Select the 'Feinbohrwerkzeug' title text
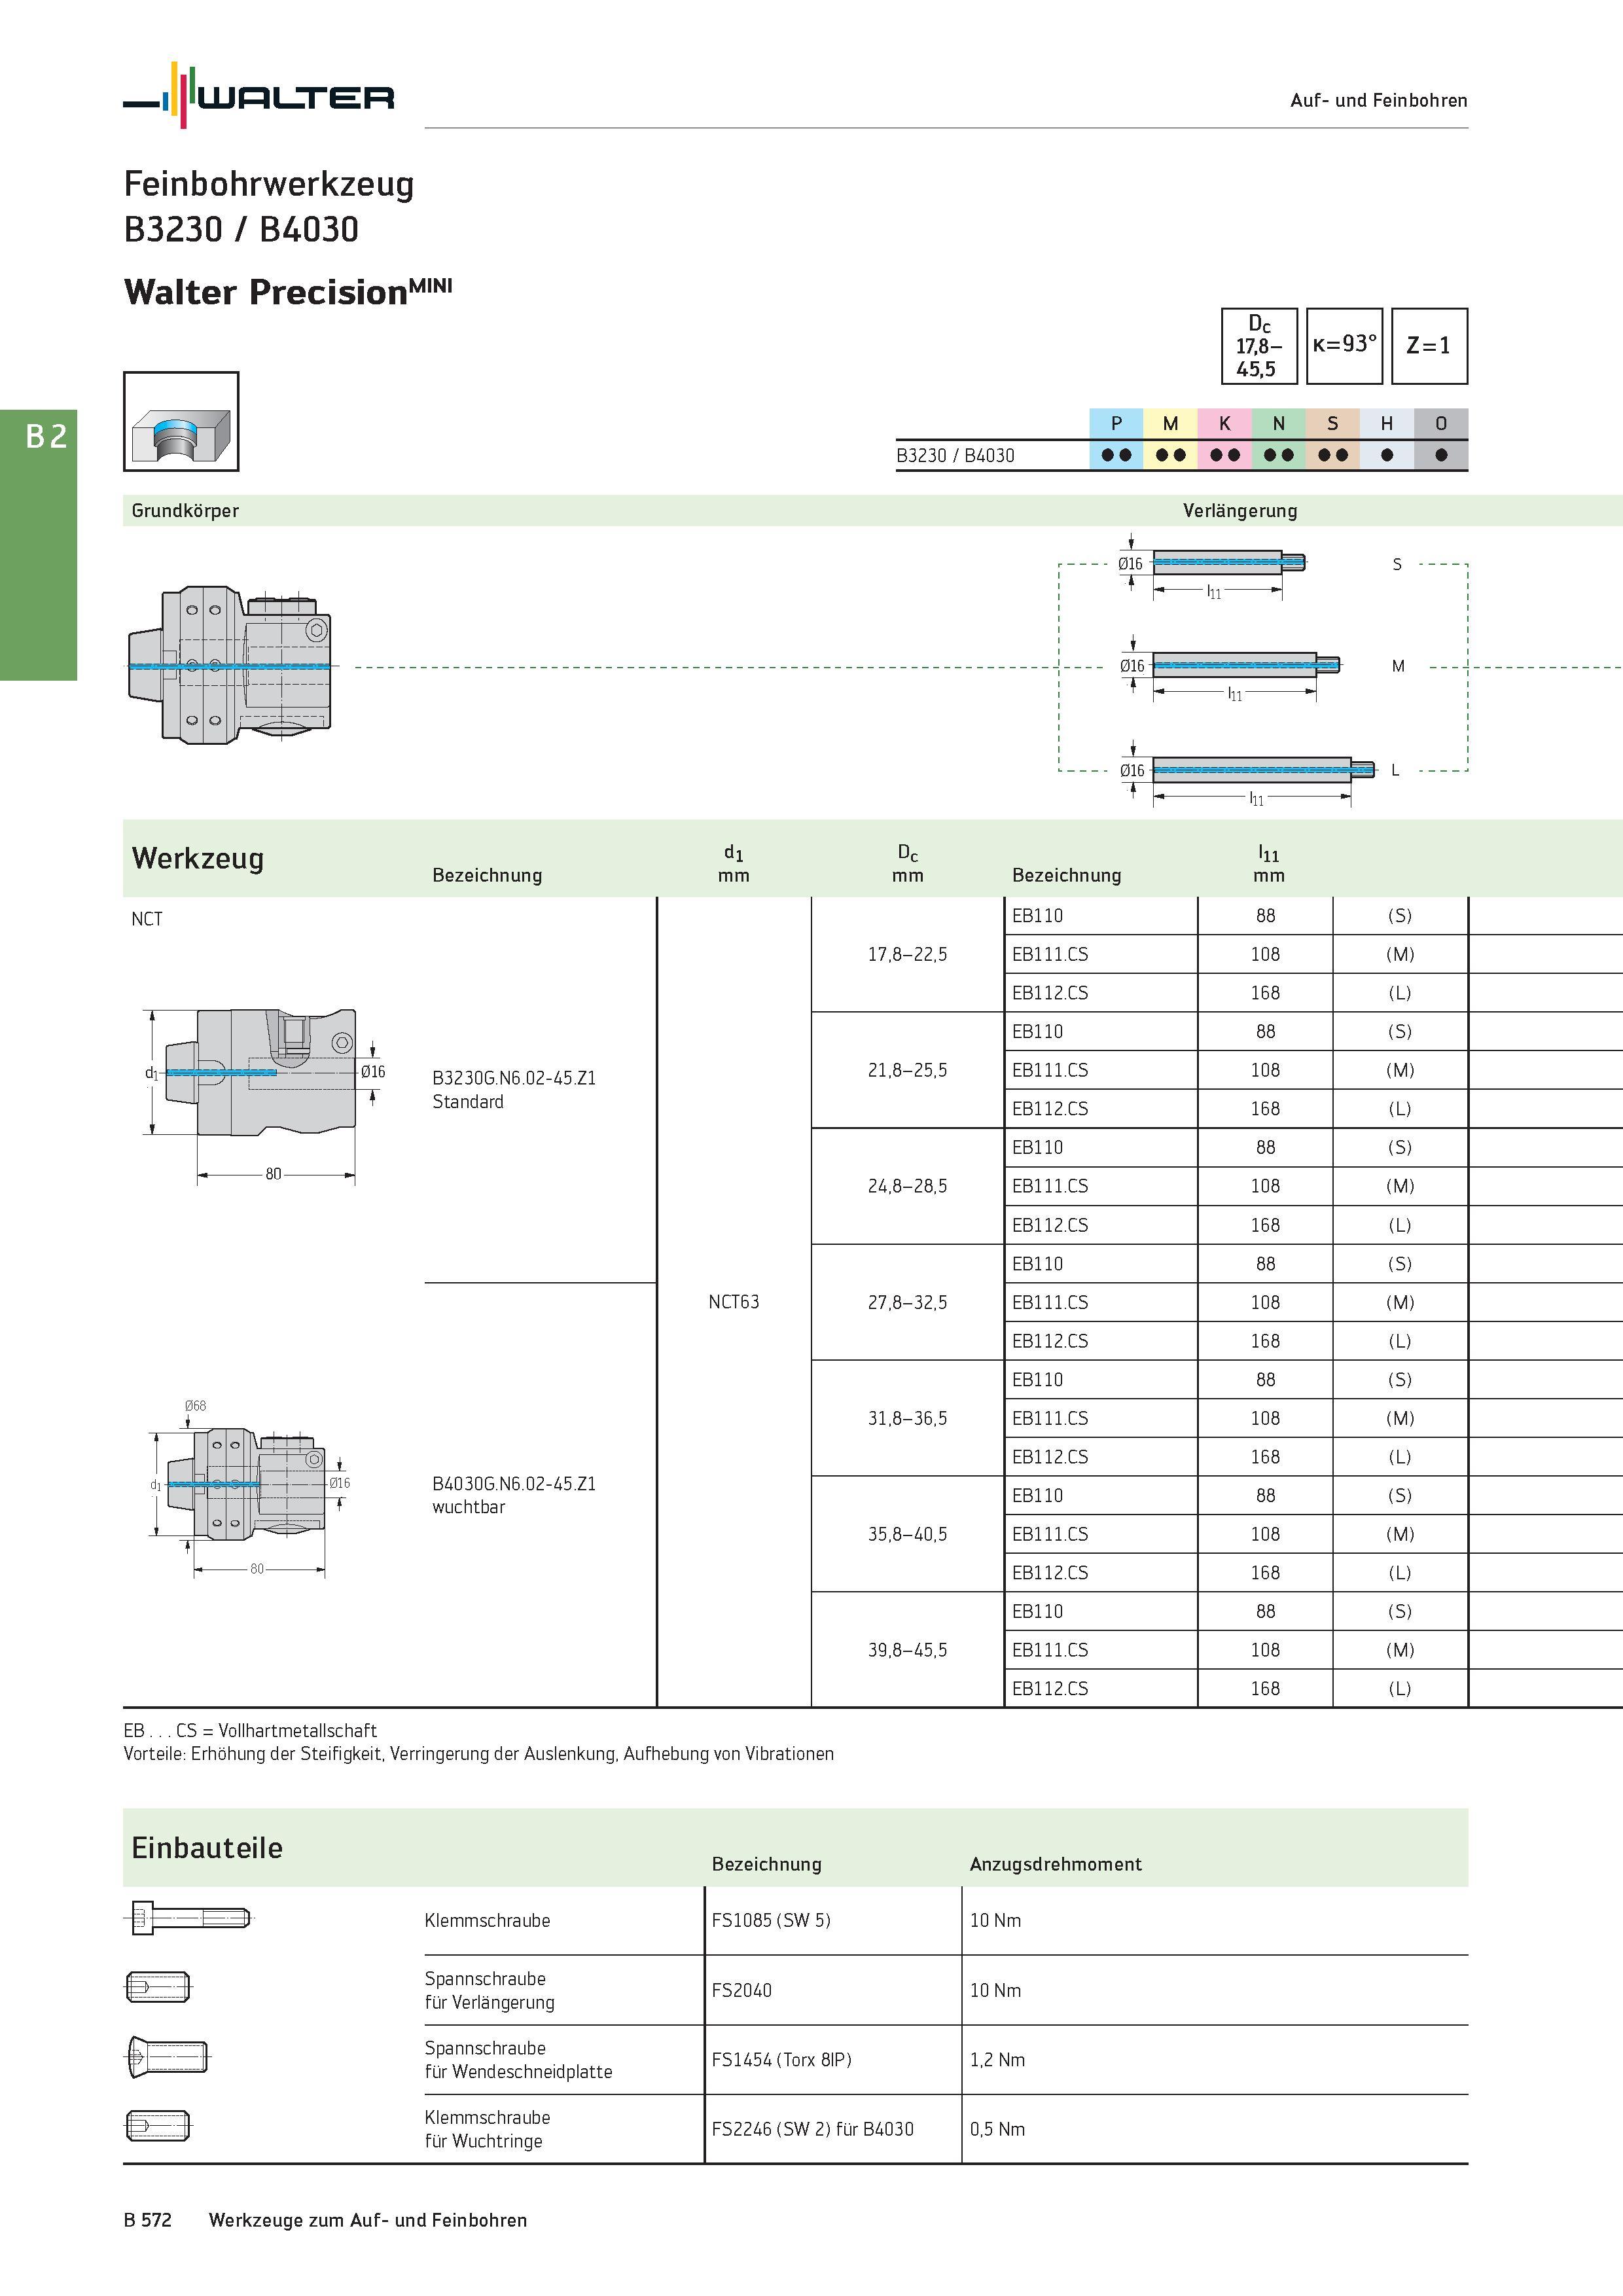 click(269, 185)
